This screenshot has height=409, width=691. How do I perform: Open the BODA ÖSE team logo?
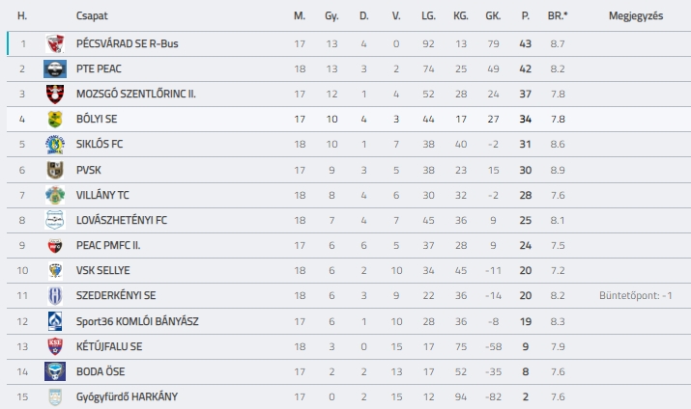pyautogui.click(x=55, y=371)
